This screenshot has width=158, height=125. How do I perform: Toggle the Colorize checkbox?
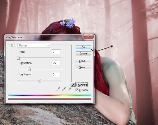pos(73,85)
